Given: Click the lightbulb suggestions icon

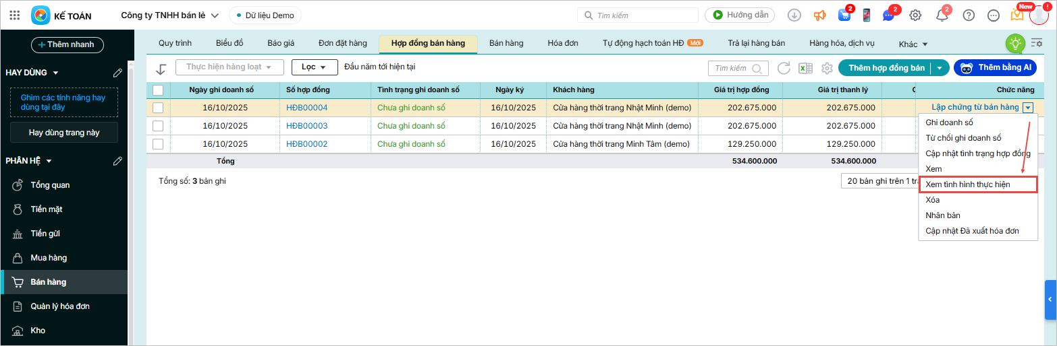Looking at the screenshot, I should 1014,44.
